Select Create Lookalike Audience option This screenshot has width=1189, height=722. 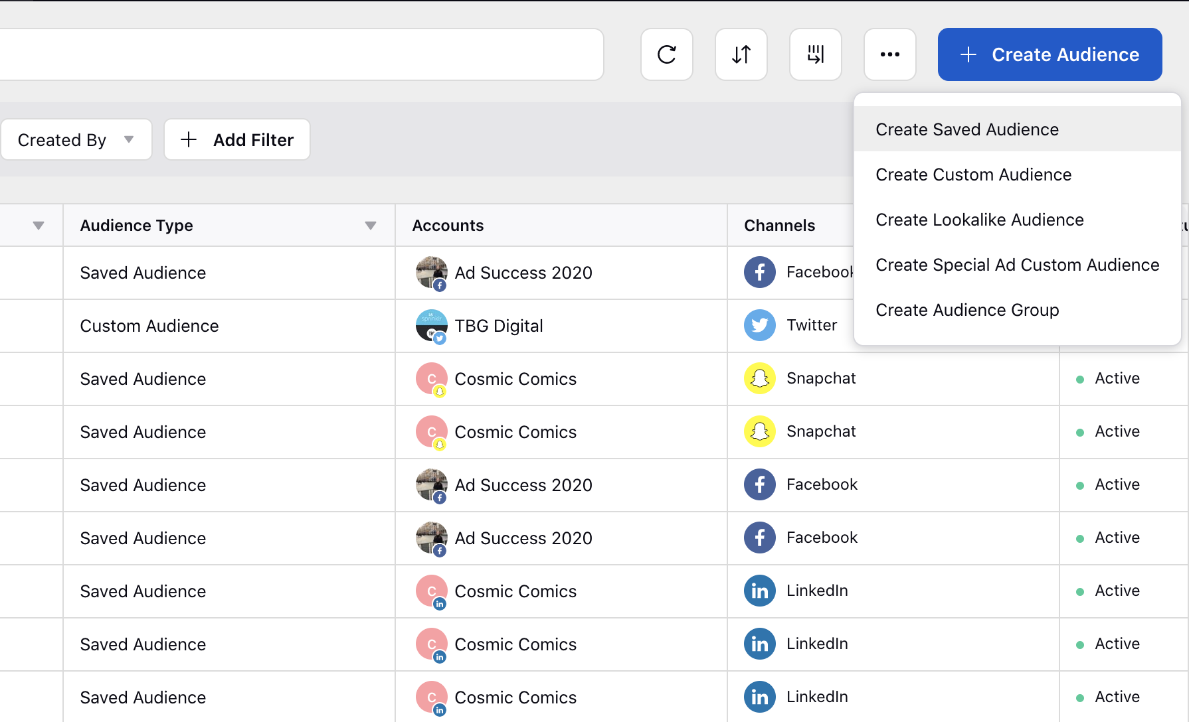(x=979, y=220)
